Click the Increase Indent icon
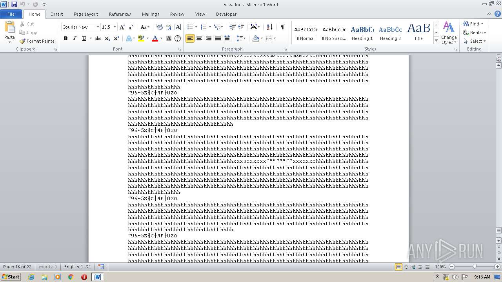The image size is (502, 282). coord(242,27)
